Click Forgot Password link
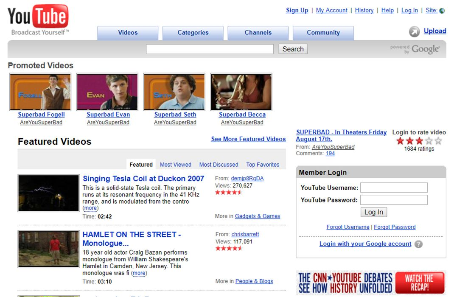The width and height of the screenshot is (454, 297). (395, 227)
